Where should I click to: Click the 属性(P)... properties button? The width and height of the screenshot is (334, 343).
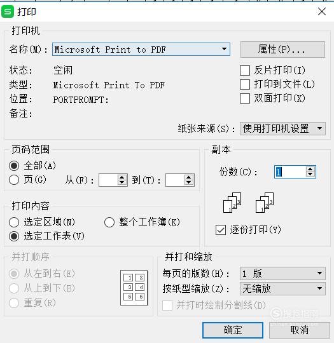[282, 50]
